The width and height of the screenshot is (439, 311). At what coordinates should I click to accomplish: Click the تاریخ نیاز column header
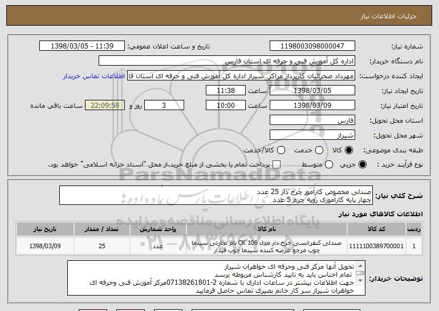pos(45,229)
